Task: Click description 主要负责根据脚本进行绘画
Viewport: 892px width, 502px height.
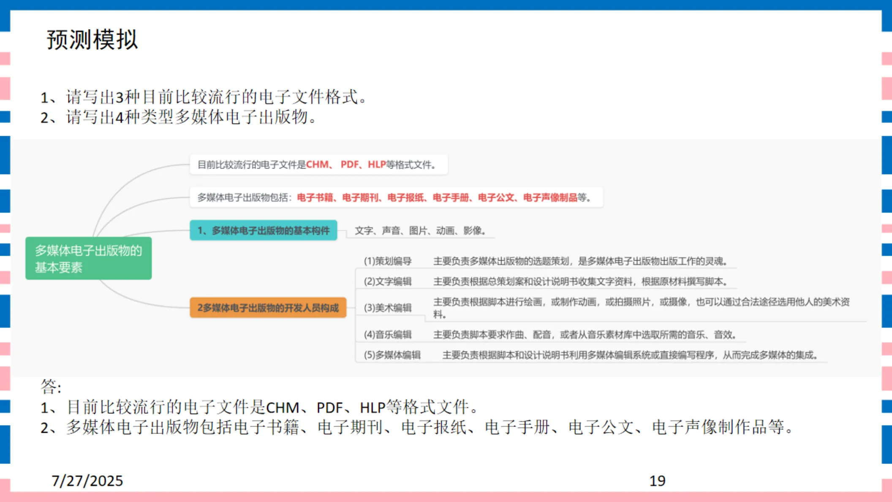Action: tap(641, 308)
